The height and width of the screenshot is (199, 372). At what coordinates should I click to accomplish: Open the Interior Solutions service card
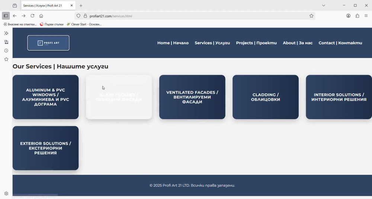coord(339,97)
